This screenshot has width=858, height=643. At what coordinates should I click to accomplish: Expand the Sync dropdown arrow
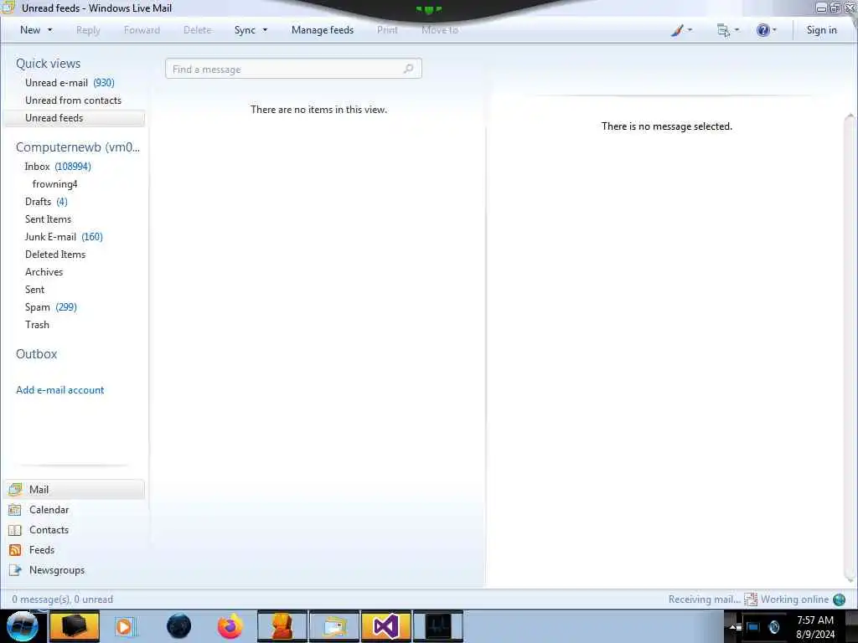(266, 30)
